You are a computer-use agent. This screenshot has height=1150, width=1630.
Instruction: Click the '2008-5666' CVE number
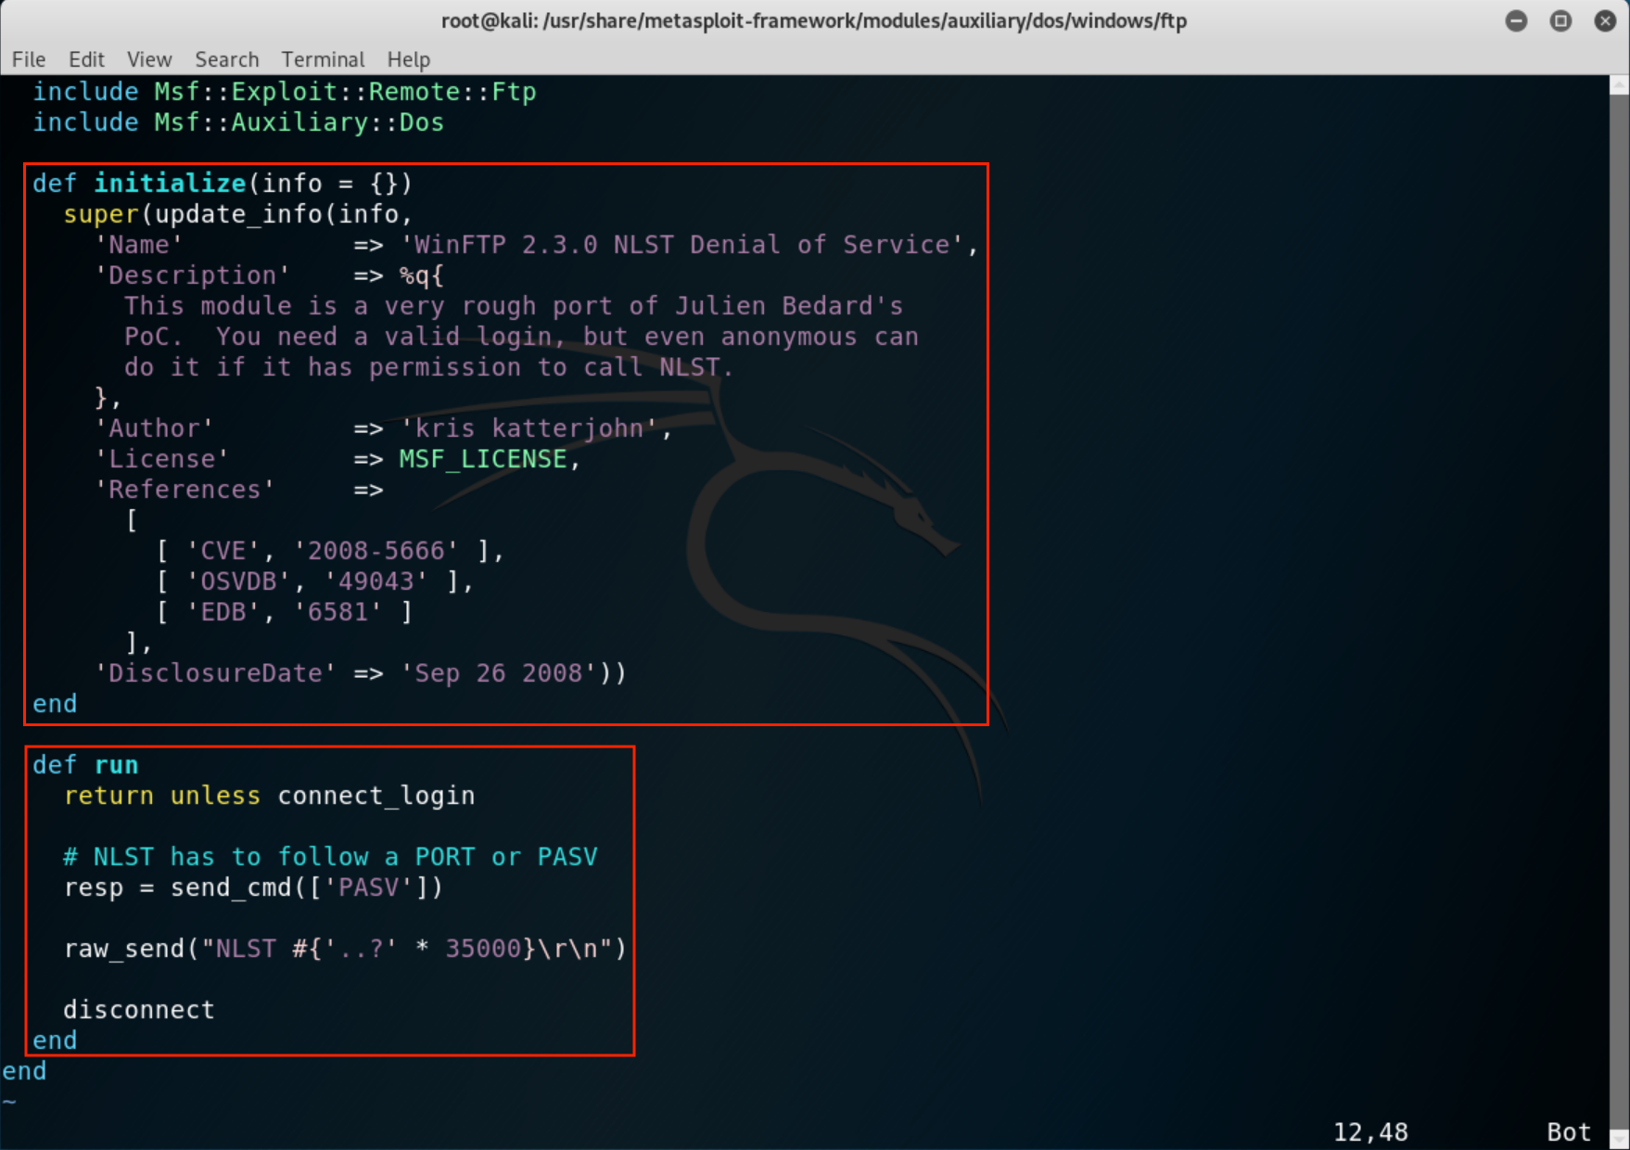pos(376,551)
